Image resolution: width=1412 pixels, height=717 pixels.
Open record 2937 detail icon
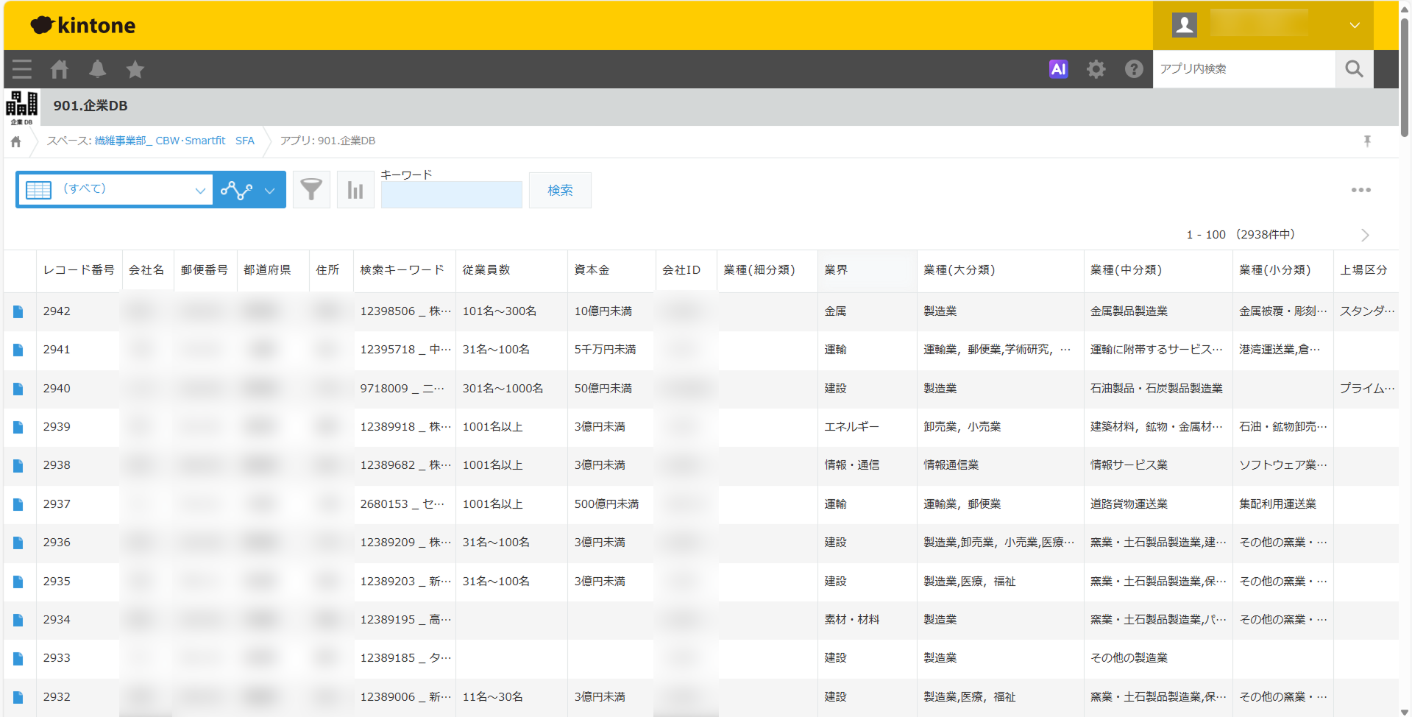coord(18,505)
